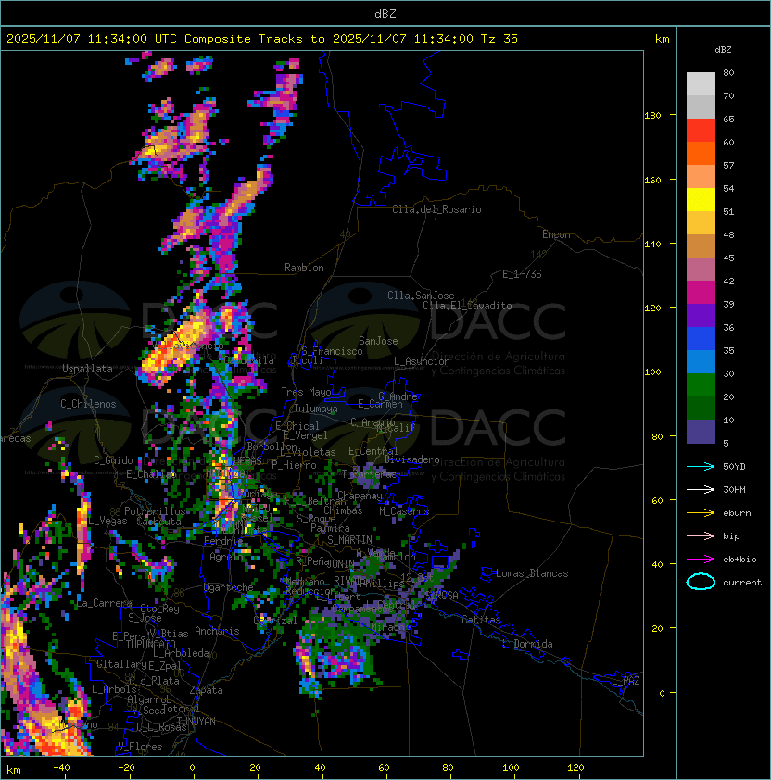771x780 pixels.
Task: Click the 'Agrelo' map label
Action: 226,557
